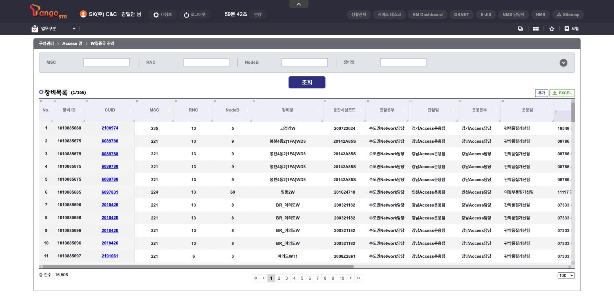Open E-JIS in the top menu

tap(486, 14)
